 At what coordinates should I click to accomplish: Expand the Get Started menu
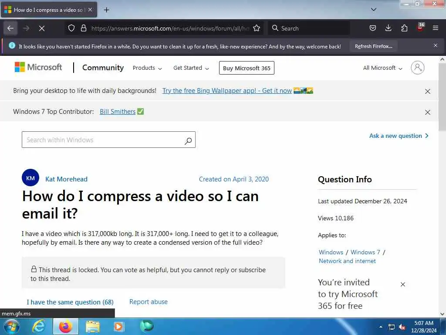pyautogui.click(x=191, y=68)
